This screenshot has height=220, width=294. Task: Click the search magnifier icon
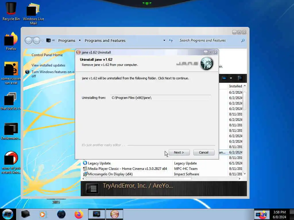(x=243, y=40)
